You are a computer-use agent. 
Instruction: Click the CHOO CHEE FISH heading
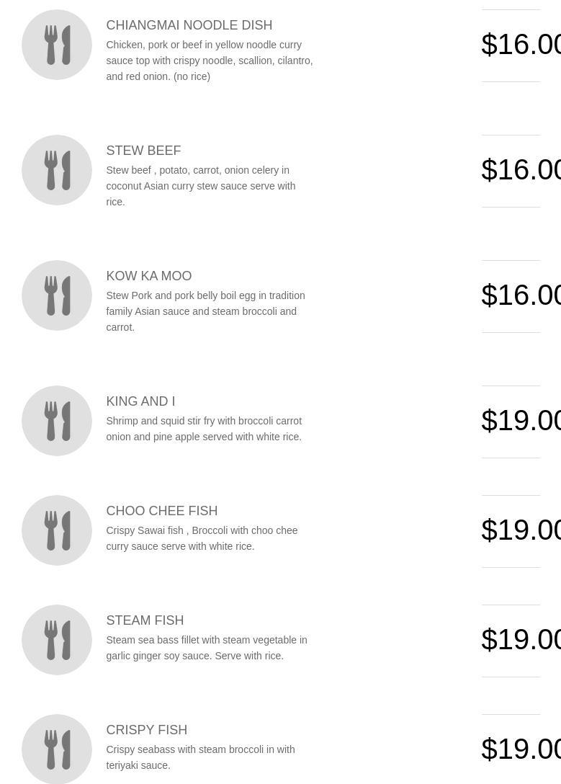[161, 511]
